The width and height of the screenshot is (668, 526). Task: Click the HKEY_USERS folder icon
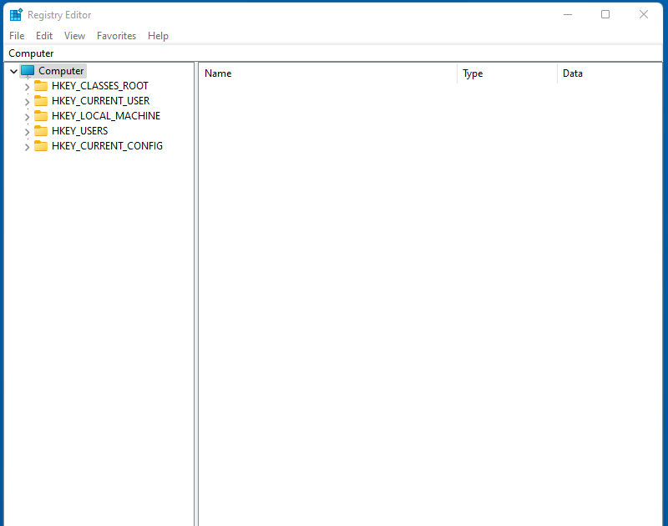[x=41, y=130]
